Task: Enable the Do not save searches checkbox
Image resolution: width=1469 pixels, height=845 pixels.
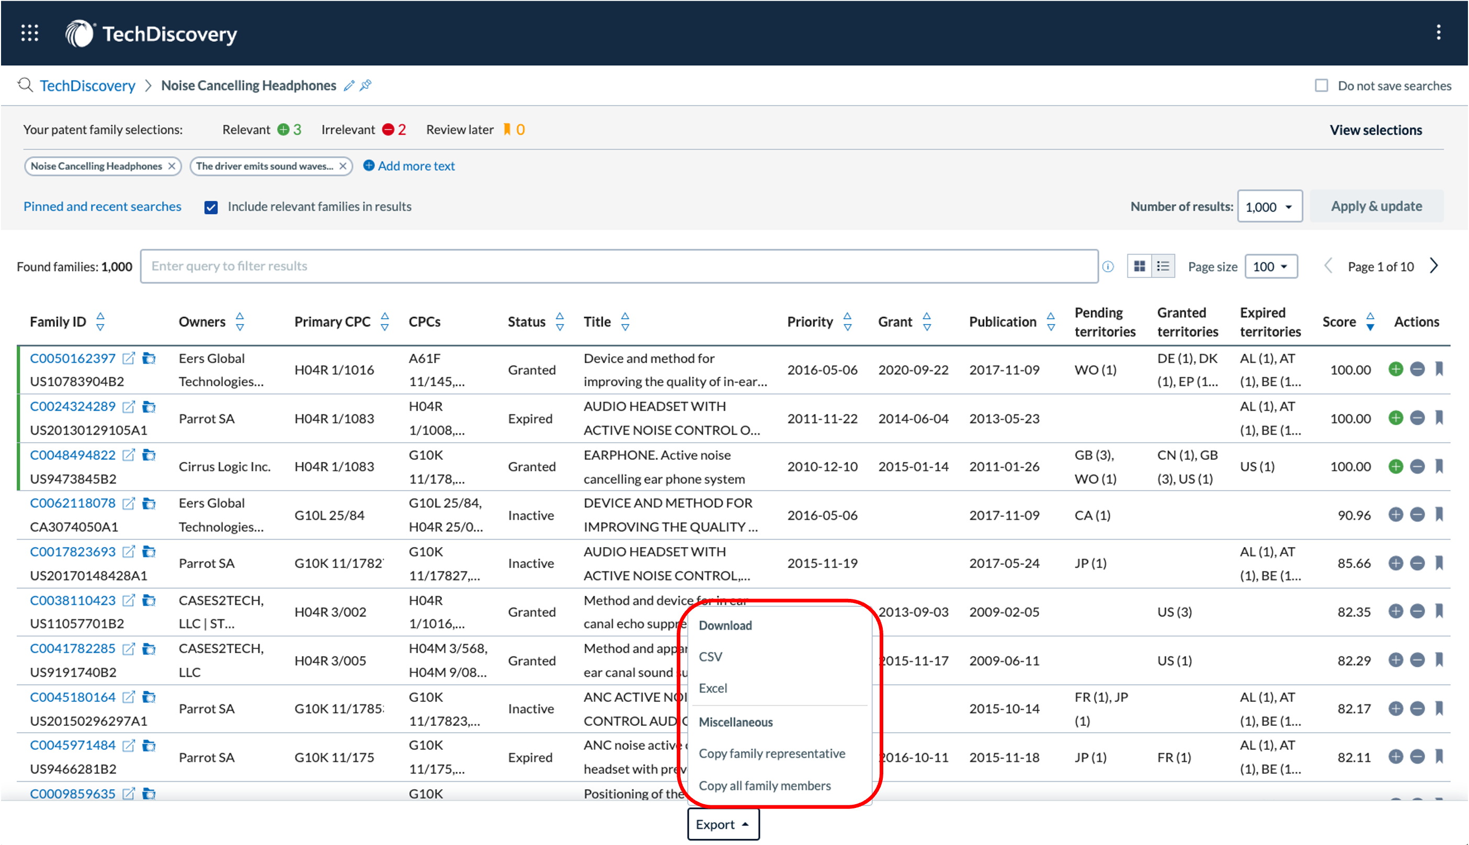Action: click(1322, 86)
